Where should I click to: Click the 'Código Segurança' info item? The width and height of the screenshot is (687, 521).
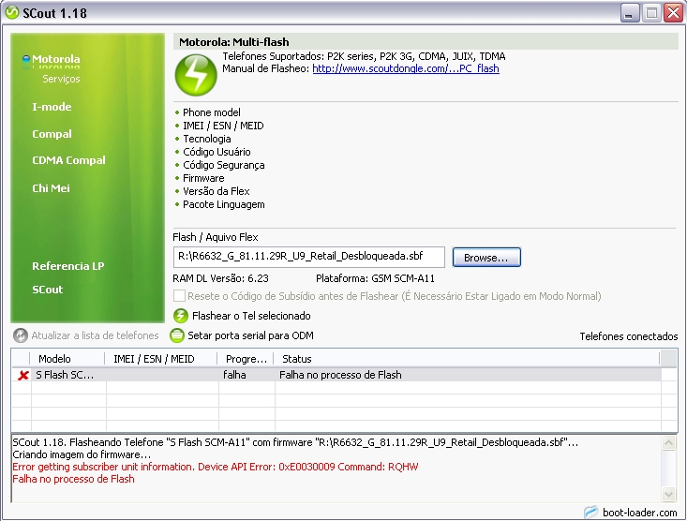[224, 165]
